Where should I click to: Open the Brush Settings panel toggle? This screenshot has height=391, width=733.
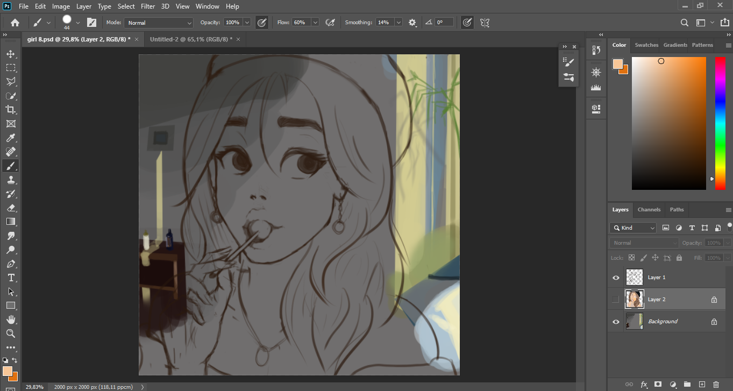pos(91,23)
